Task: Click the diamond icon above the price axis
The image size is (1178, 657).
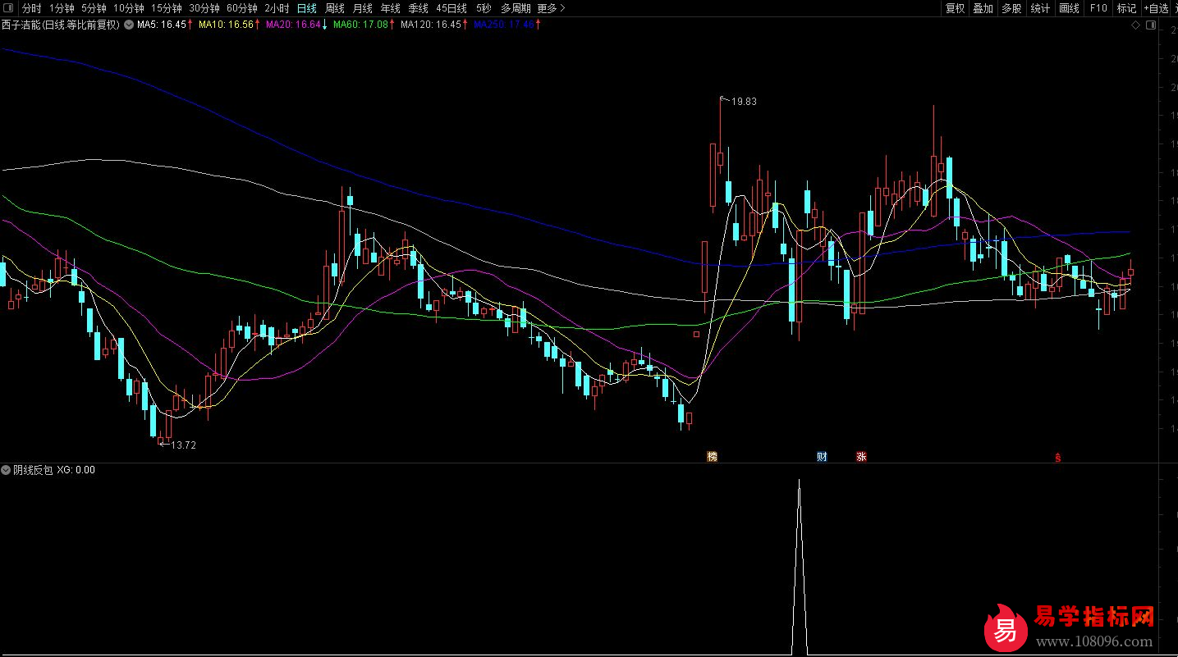Action: [1135, 25]
